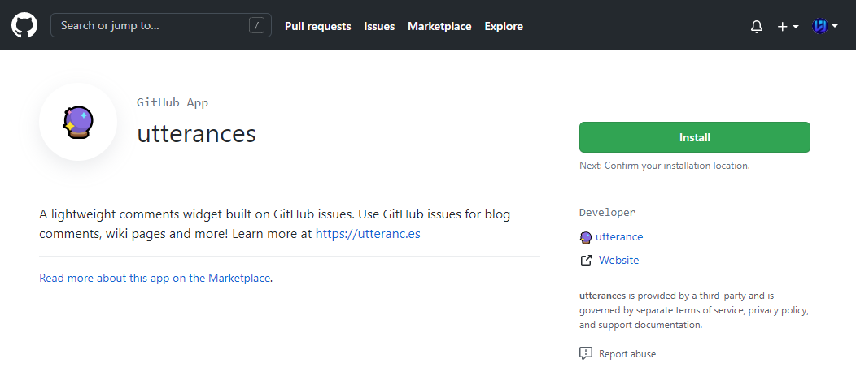Navigate to Marketplace in the top bar

click(439, 26)
